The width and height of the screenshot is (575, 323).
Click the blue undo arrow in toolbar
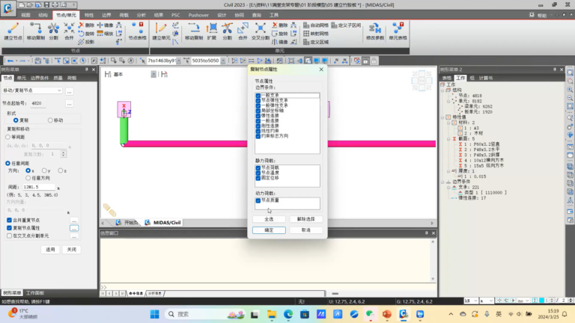10,61
